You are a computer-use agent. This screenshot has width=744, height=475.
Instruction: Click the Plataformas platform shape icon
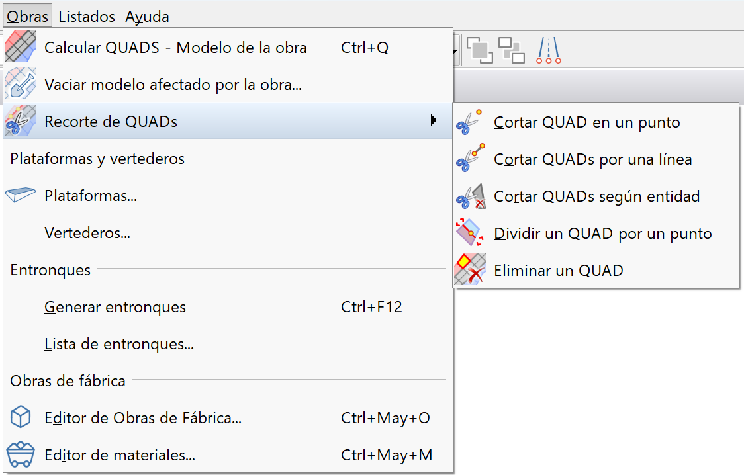[x=21, y=196]
